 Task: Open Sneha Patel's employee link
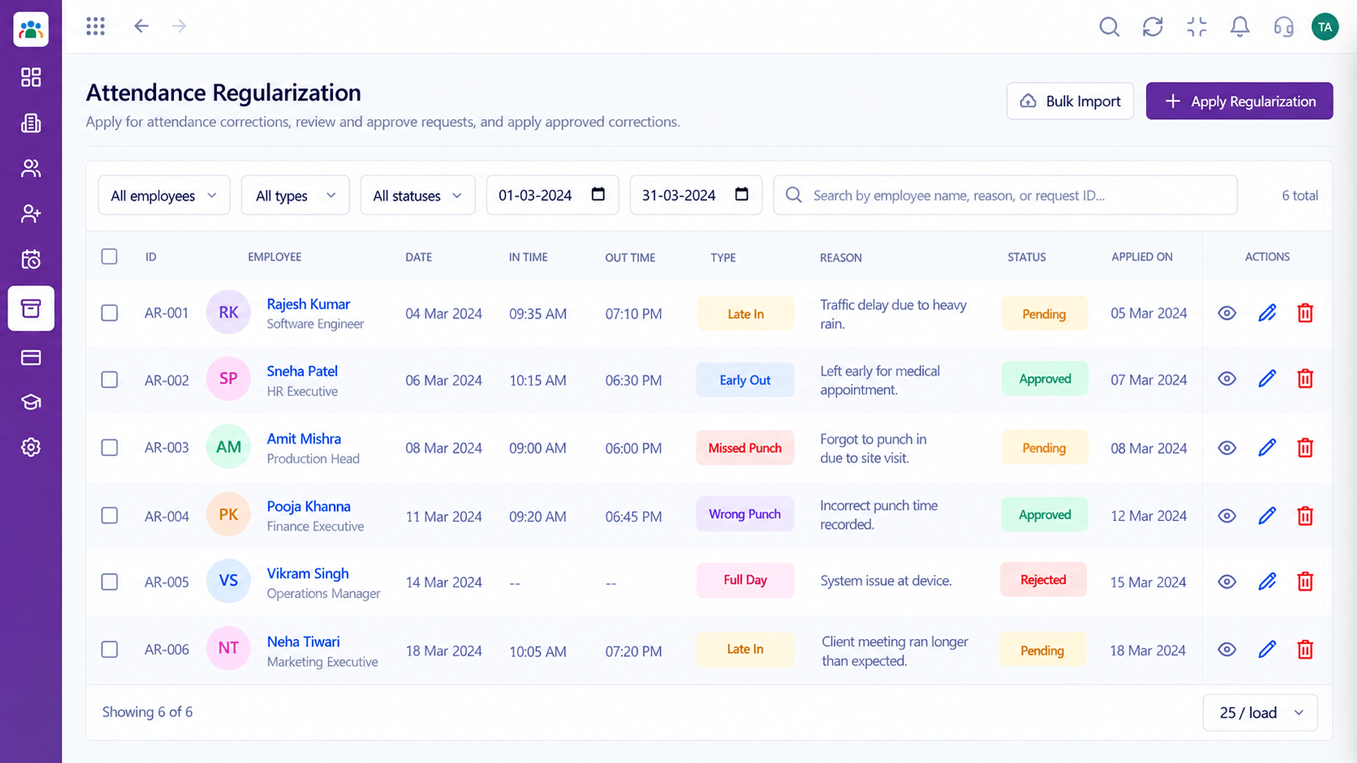302,371
